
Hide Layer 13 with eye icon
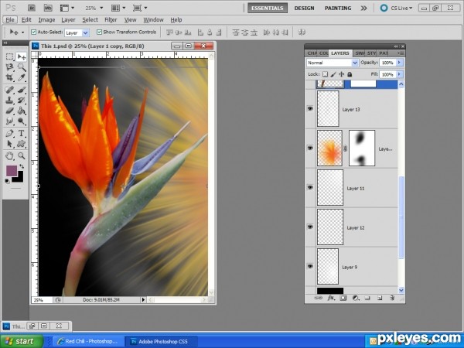pos(310,109)
